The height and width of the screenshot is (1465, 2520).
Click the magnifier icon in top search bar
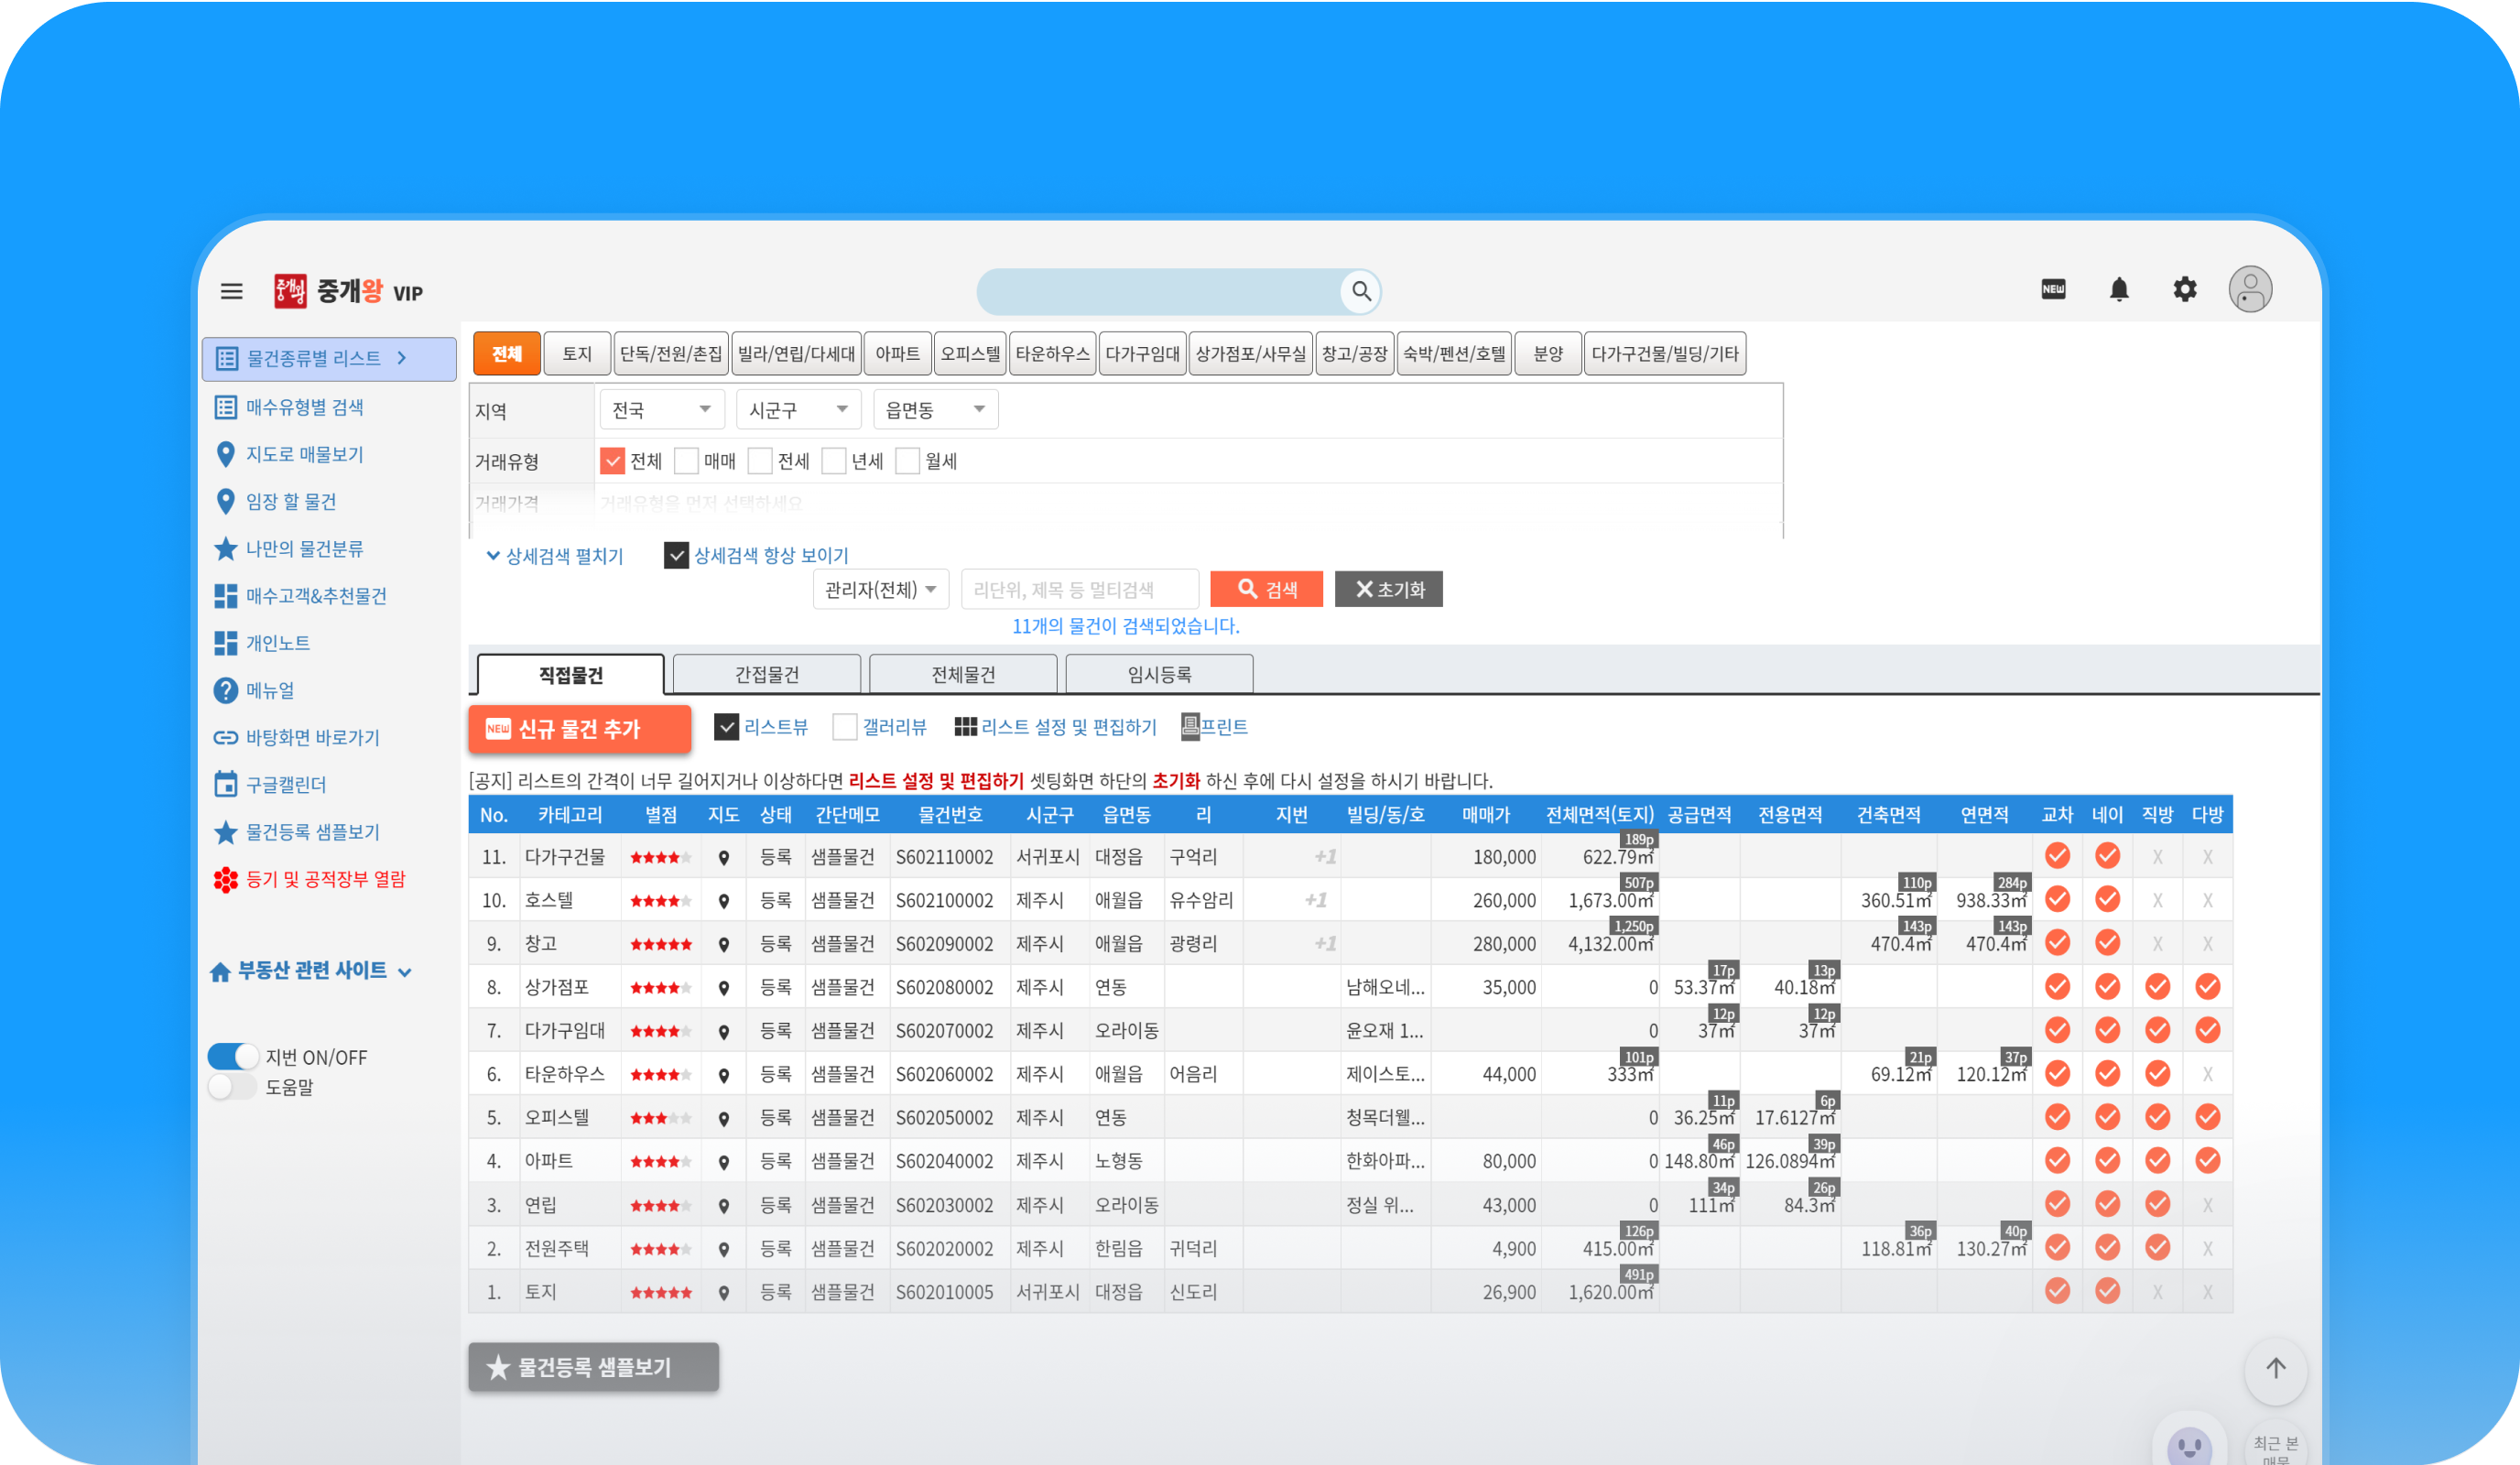(1360, 291)
